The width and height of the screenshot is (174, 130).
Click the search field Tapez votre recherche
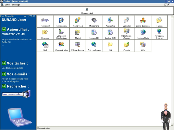click(x=12, y=94)
